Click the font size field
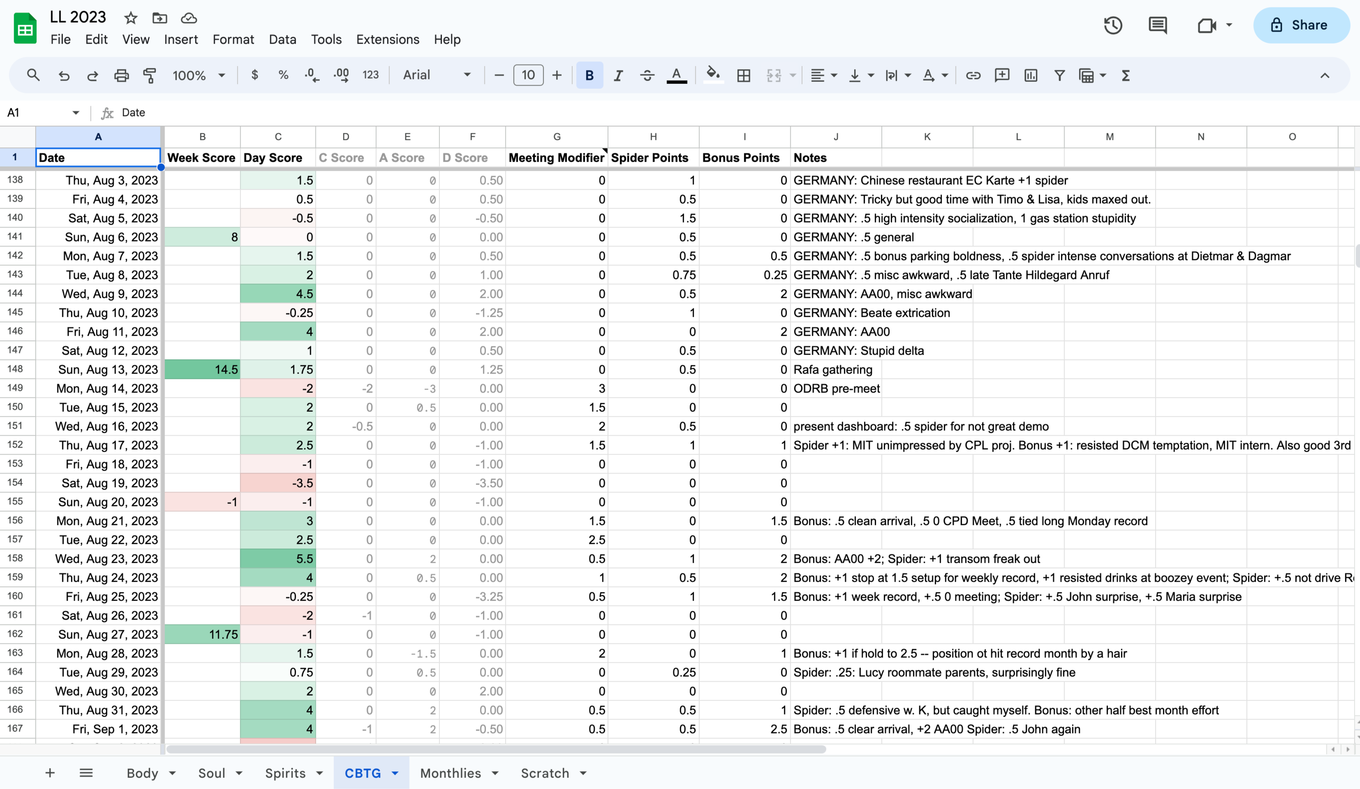The height and width of the screenshot is (789, 1360). (x=528, y=75)
